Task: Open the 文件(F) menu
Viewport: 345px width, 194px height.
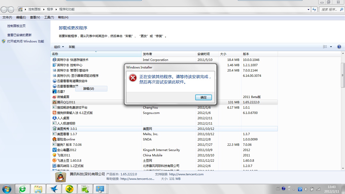Action: (7, 17)
